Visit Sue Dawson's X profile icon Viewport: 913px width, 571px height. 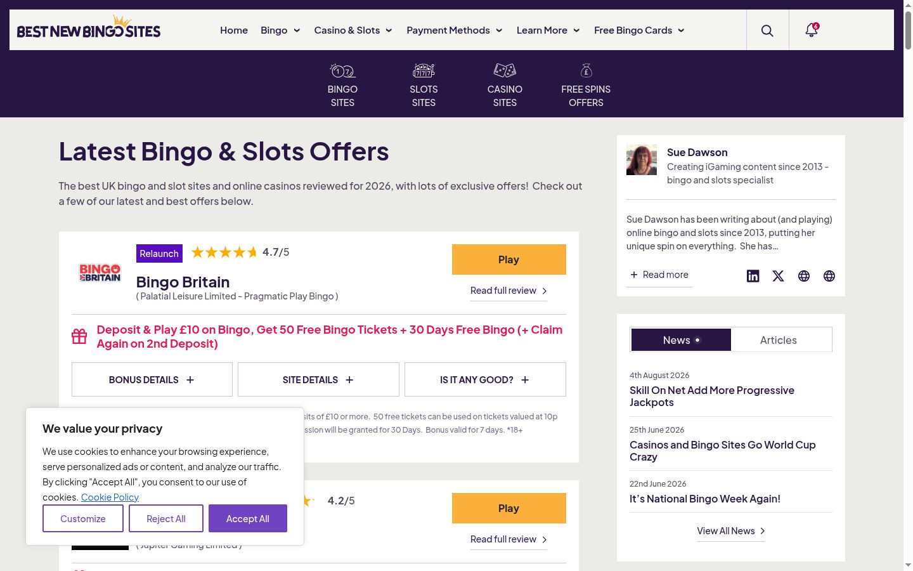[x=778, y=276]
